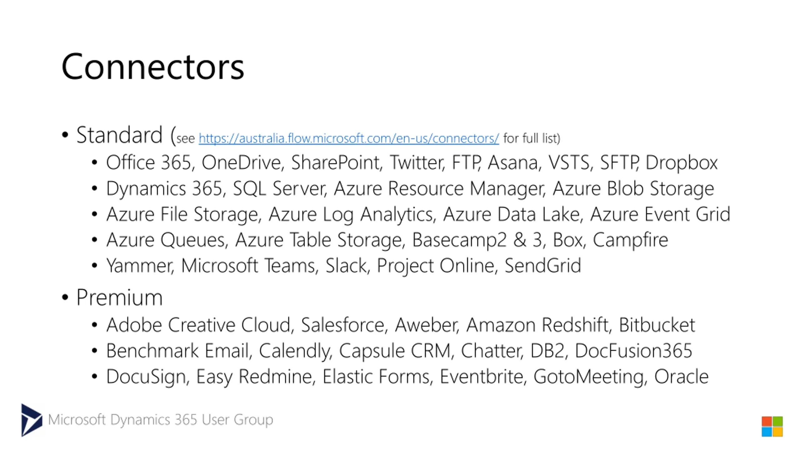Click the green square in Microsoft logo
The height and width of the screenshot is (450, 800).
click(777, 421)
